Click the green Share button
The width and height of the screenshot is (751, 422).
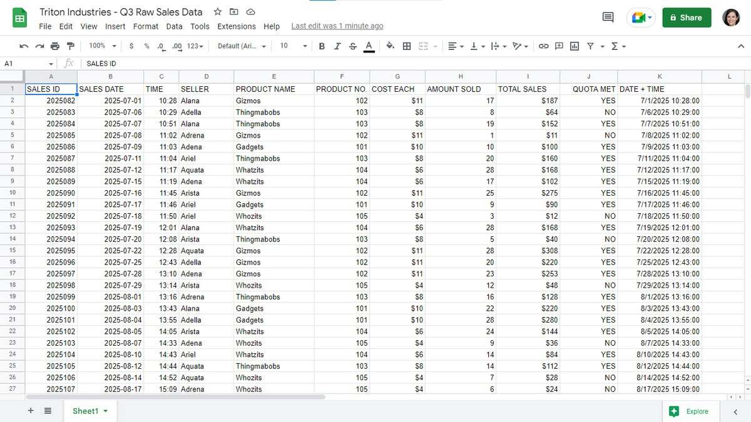[687, 18]
